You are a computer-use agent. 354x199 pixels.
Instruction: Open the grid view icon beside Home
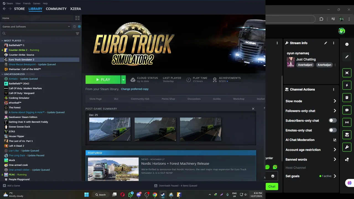77,18
